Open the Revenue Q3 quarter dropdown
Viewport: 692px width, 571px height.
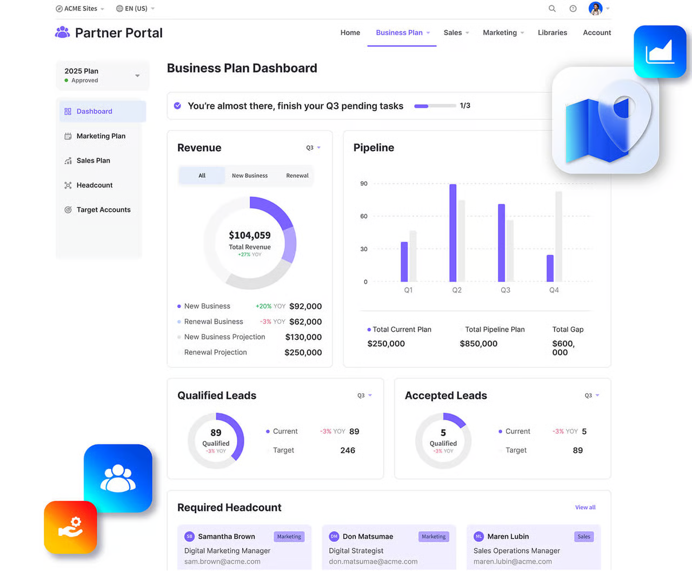coord(313,147)
